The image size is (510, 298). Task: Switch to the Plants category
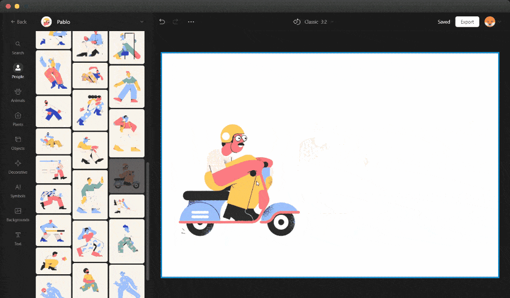[x=18, y=119]
